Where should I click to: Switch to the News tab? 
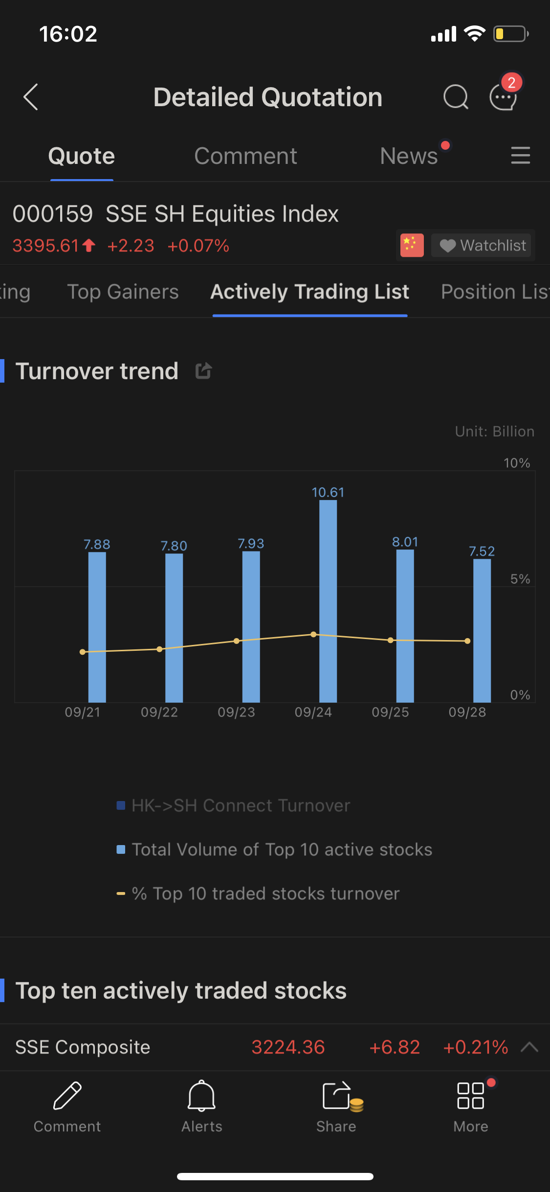click(409, 156)
